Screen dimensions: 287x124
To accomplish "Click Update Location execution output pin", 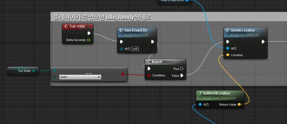I will click(x=263, y=42).
